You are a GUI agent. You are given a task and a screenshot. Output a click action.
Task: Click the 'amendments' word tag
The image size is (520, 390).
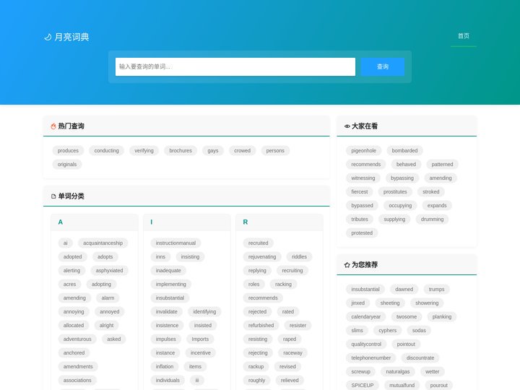(78, 366)
